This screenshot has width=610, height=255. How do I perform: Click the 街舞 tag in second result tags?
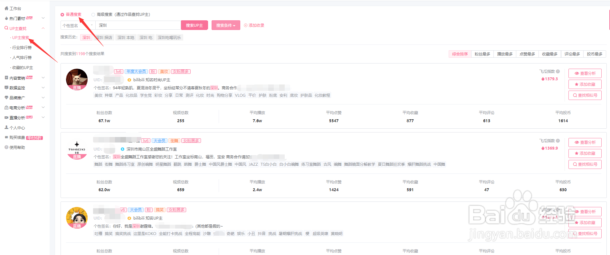pyautogui.click(x=109, y=164)
